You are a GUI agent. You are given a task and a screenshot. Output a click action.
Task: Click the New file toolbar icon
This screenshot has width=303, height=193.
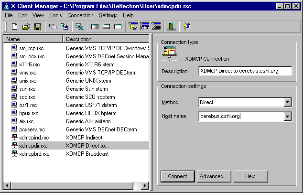pyautogui.click(x=14, y=27)
